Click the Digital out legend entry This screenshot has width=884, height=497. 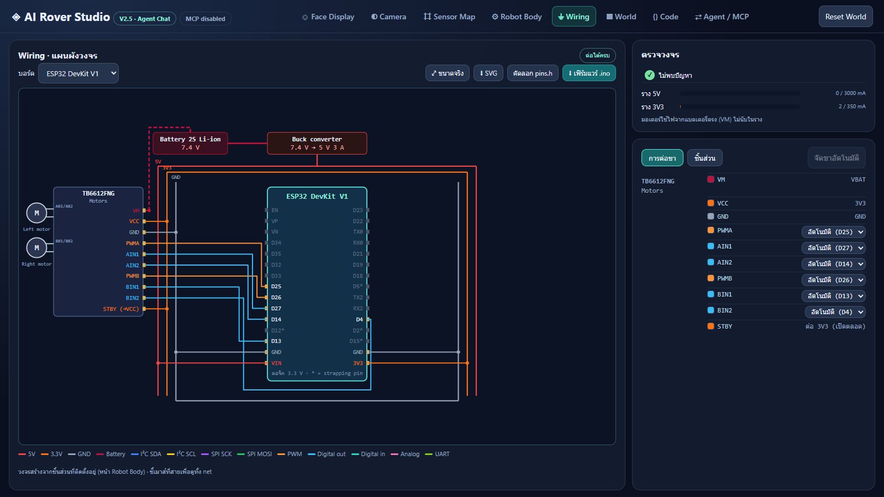click(327, 454)
